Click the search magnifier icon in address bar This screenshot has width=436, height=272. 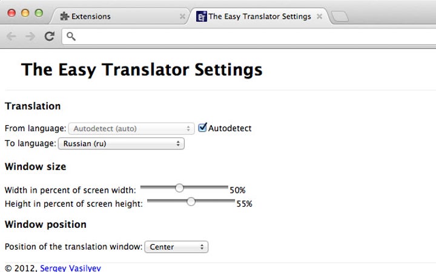71,37
